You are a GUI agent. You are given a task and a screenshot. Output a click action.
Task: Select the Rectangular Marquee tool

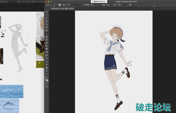(x=47, y=15)
